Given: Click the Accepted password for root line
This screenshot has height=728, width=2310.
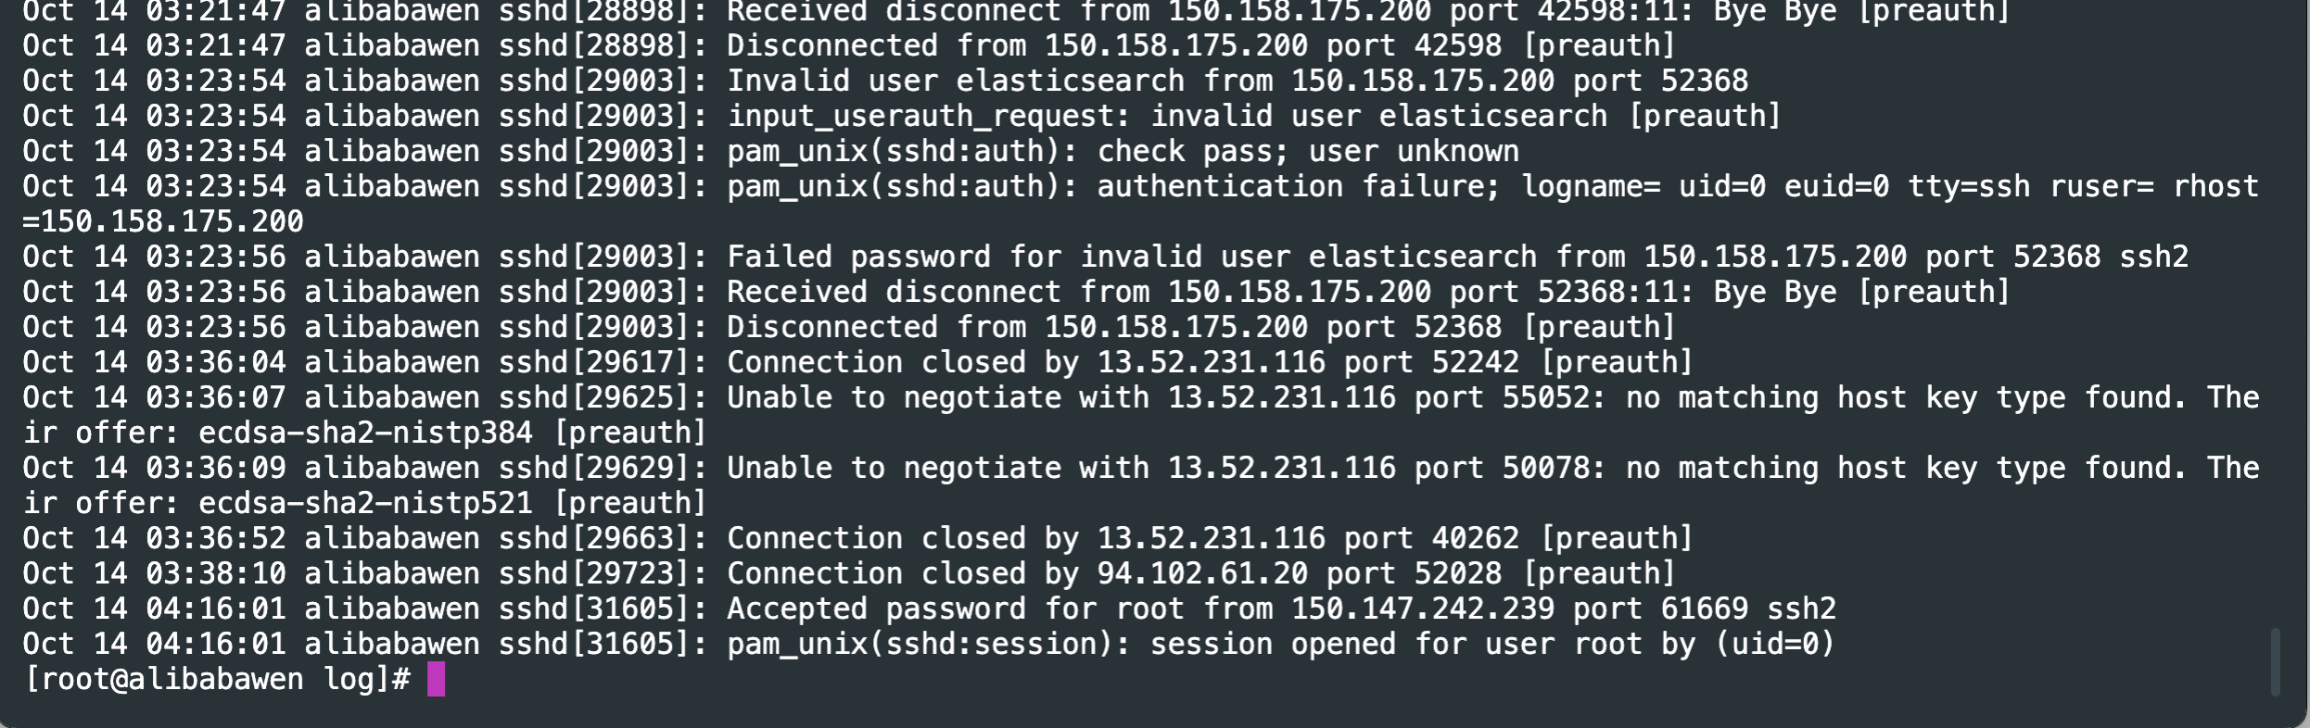Looking at the screenshot, I should (x=930, y=609).
